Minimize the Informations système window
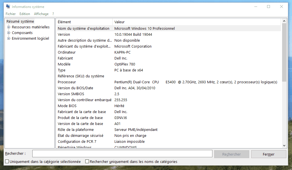This screenshot has height=170, width=292. 256,7
